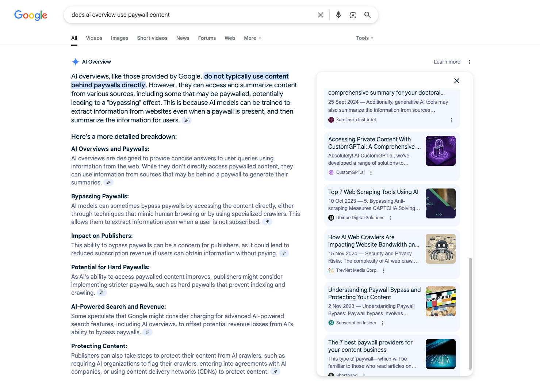Click highlighted text 'do not typically use content'
Screen dimensions: 540x381
click(246, 76)
